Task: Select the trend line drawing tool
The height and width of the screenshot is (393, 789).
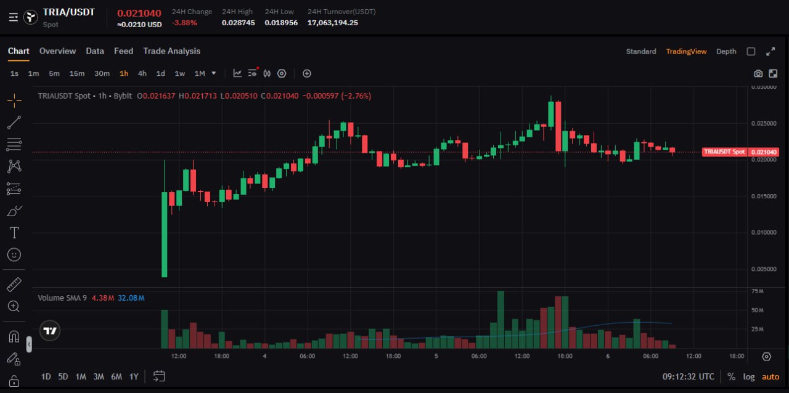Action: [14, 123]
